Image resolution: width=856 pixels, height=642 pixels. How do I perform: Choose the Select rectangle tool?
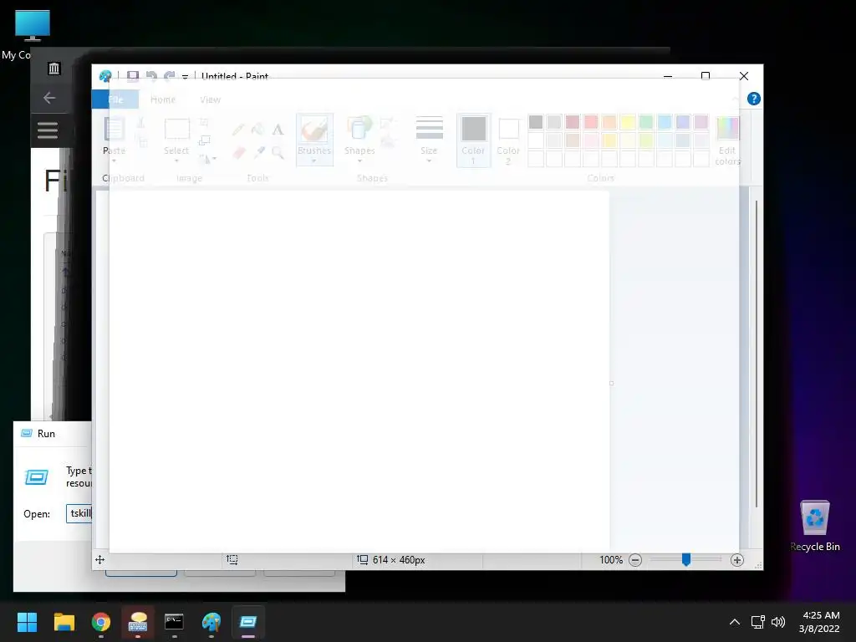coord(177,130)
